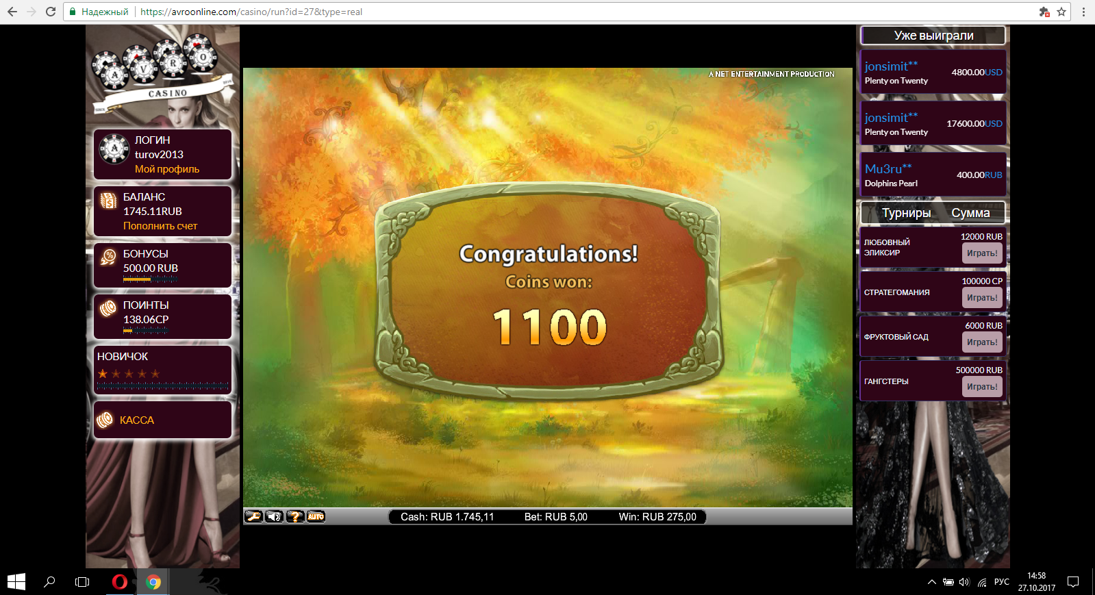
Task: Click the 500.00 RUB bonus value
Action: pos(151,268)
